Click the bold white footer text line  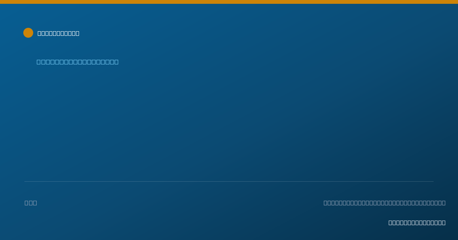point(417,222)
